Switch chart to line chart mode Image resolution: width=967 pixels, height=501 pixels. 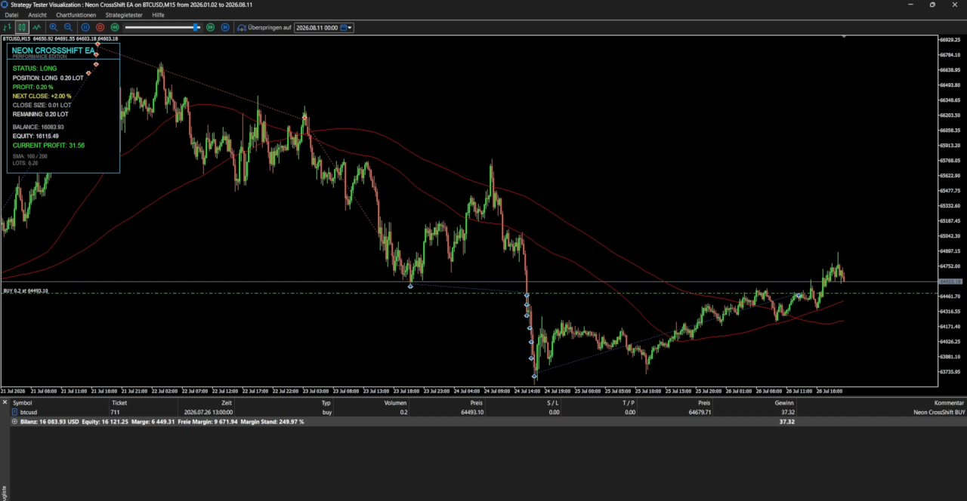[36, 27]
